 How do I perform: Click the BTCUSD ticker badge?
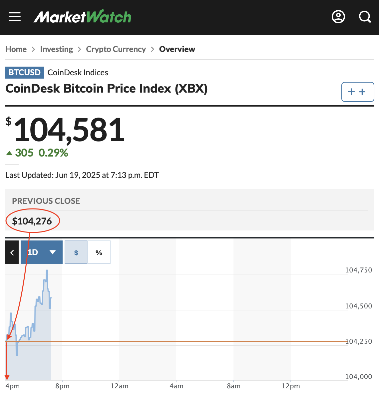point(25,73)
